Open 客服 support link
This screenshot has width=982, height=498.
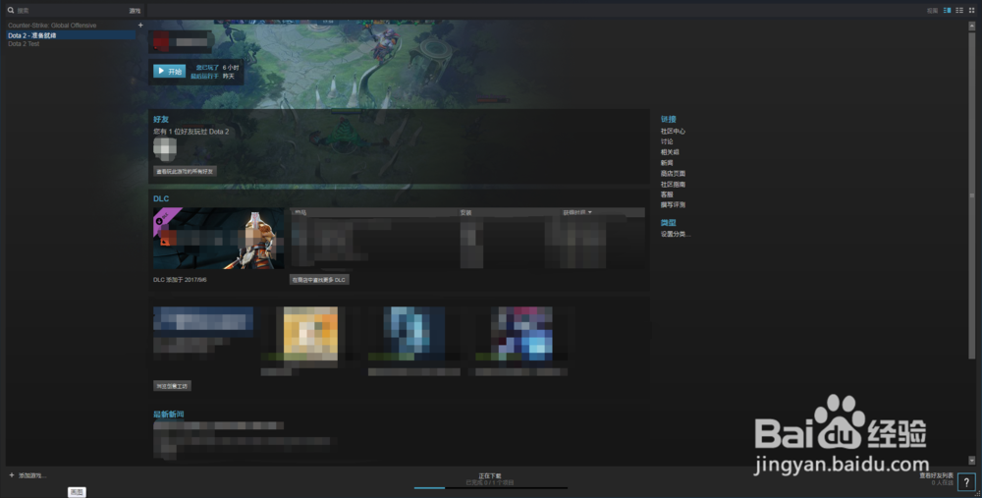667,194
